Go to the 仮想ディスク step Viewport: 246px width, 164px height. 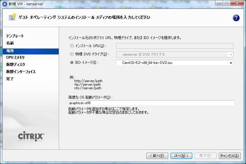[16, 65]
